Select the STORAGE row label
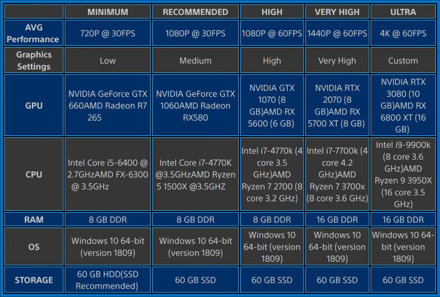The height and width of the screenshot is (297, 440). (x=34, y=280)
